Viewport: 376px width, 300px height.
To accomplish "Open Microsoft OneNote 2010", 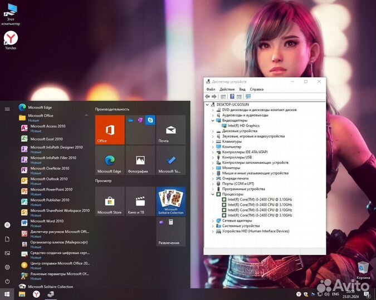I will click(x=55, y=171).
